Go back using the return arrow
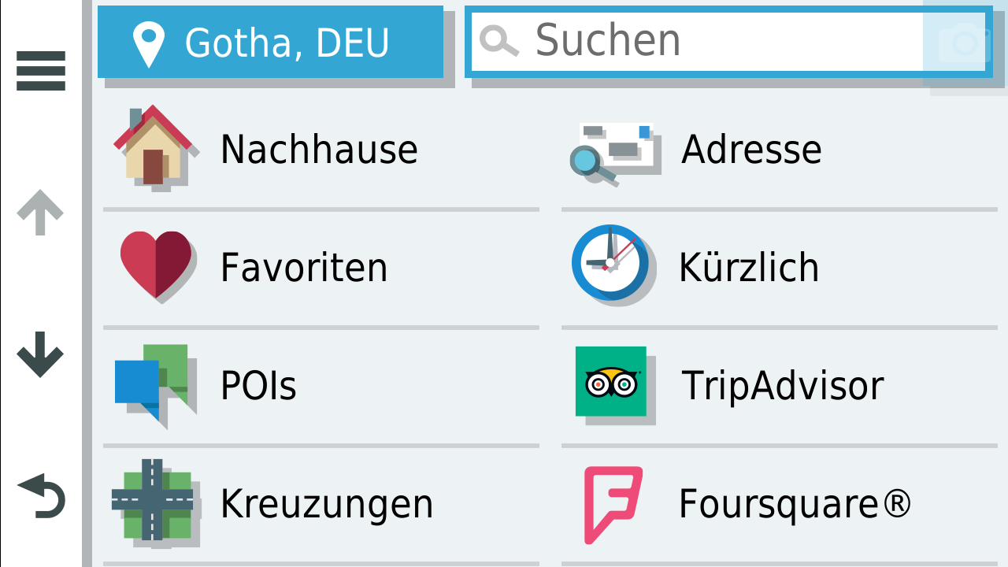1008x567 pixels. point(41,497)
